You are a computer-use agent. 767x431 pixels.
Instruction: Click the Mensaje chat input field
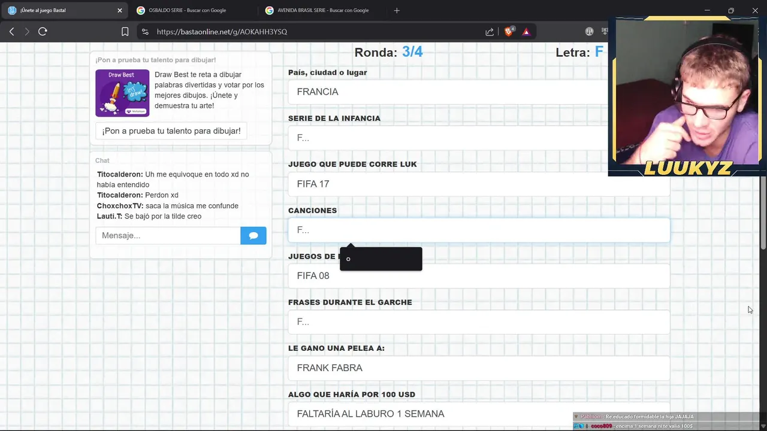point(168,235)
